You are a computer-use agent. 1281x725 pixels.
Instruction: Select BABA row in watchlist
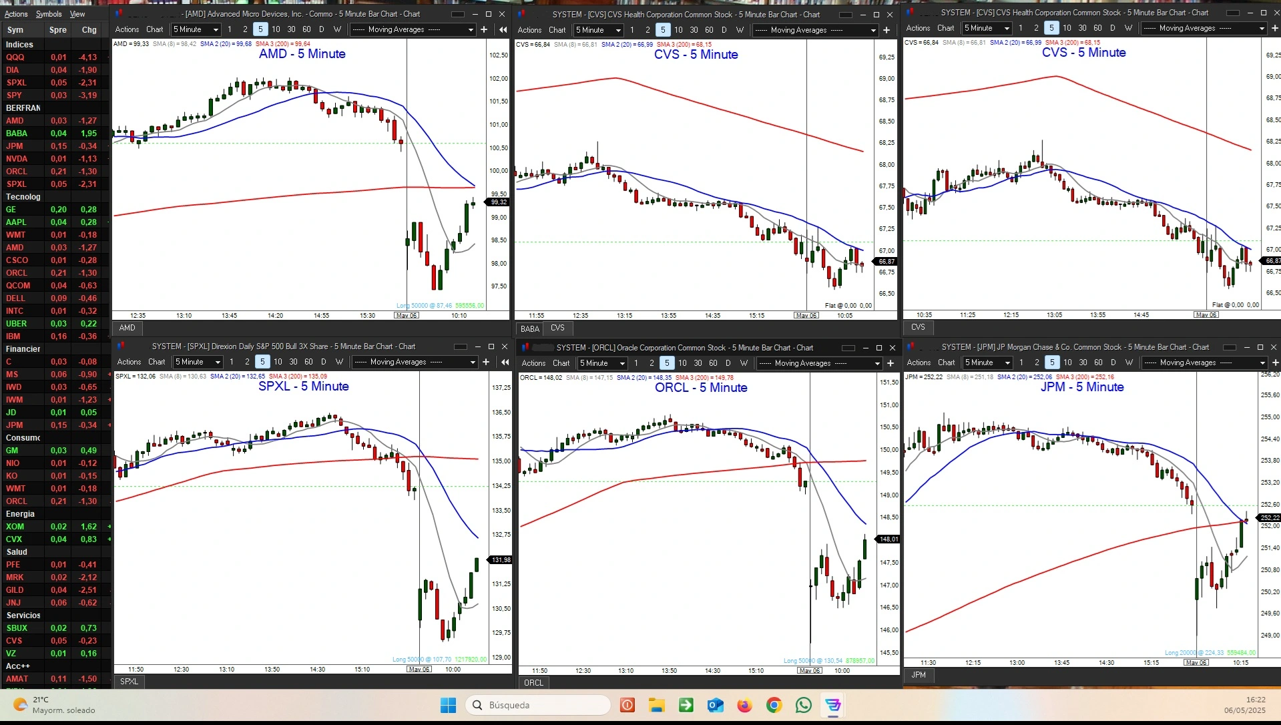pyautogui.click(x=55, y=134)
